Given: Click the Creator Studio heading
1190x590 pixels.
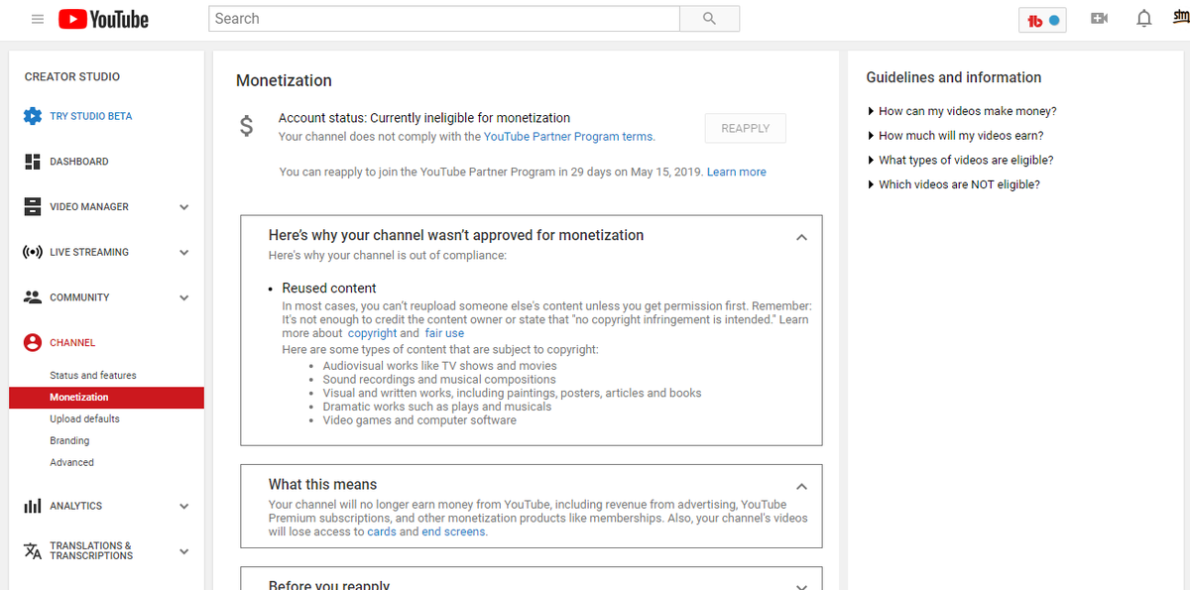Looking at the screenshot, I should click(72, 77).
